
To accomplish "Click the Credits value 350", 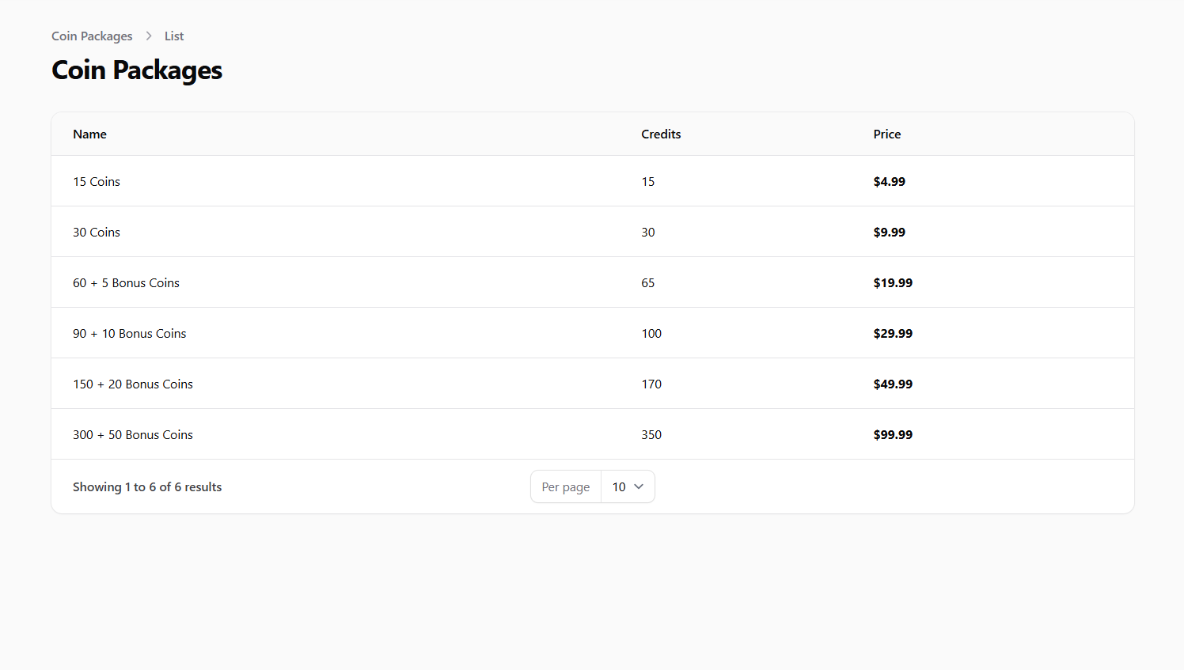I will click(651, 434).
